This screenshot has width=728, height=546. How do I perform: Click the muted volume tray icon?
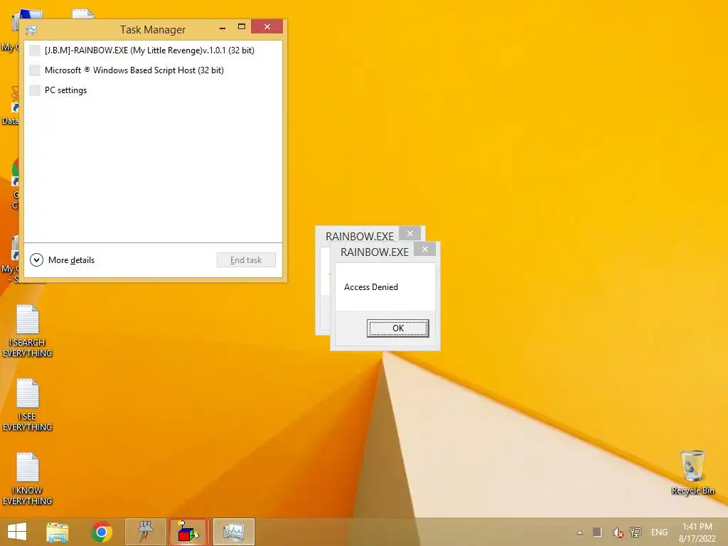(x=618, y=532)
